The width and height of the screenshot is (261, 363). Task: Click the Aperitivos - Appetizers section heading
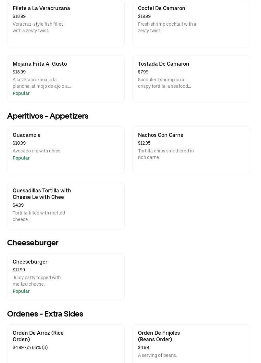48,116
